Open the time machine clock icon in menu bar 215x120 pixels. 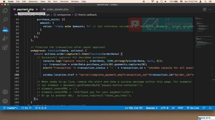(x=162, y=1)
